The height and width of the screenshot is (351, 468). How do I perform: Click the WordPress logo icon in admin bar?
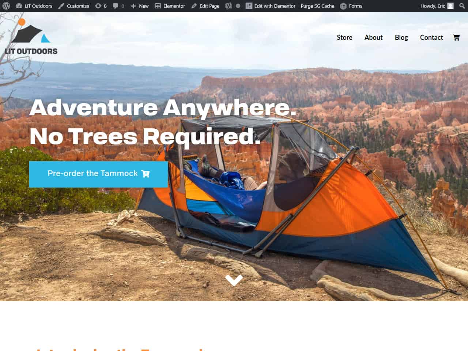pyautogui.click(x=6, y=6)
